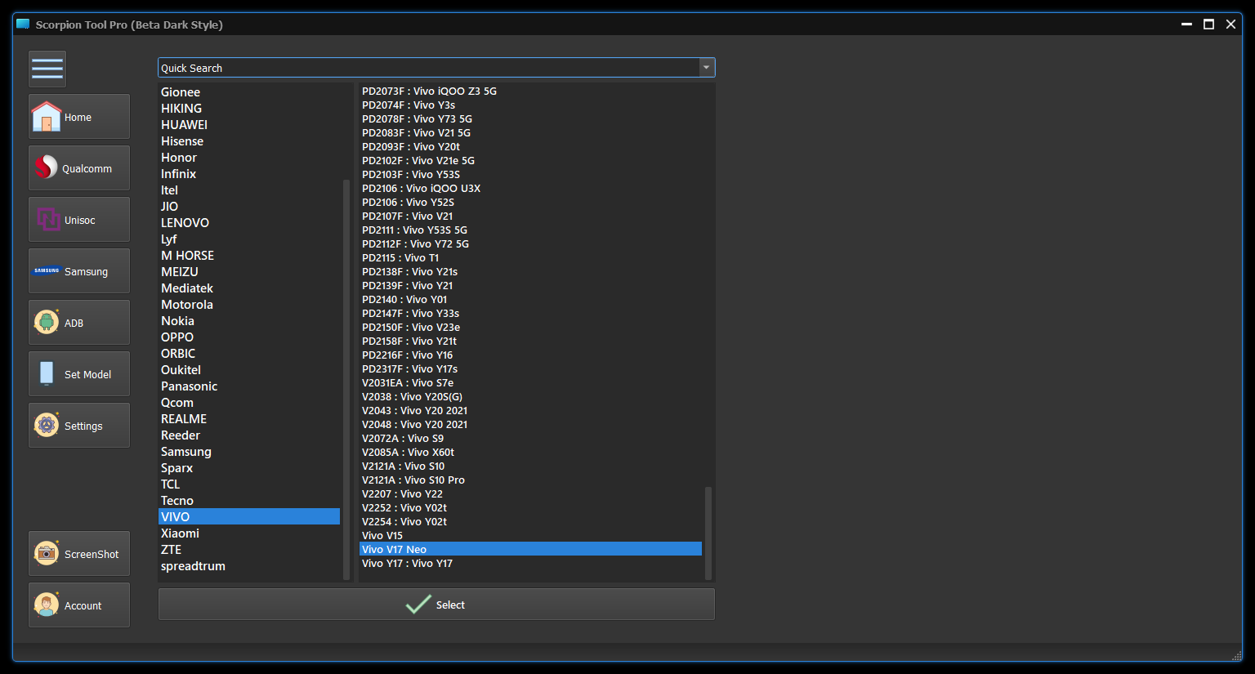Take a capture with ScreenShot camera icon
1255x674 pixels.
47,554
